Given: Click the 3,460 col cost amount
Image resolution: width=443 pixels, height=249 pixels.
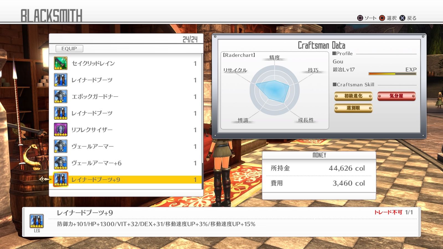Looking at the screenshot, I should click(x=349, y=183).
